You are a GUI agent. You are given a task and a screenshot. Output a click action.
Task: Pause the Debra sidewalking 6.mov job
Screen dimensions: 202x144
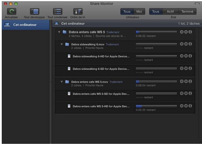182,44
